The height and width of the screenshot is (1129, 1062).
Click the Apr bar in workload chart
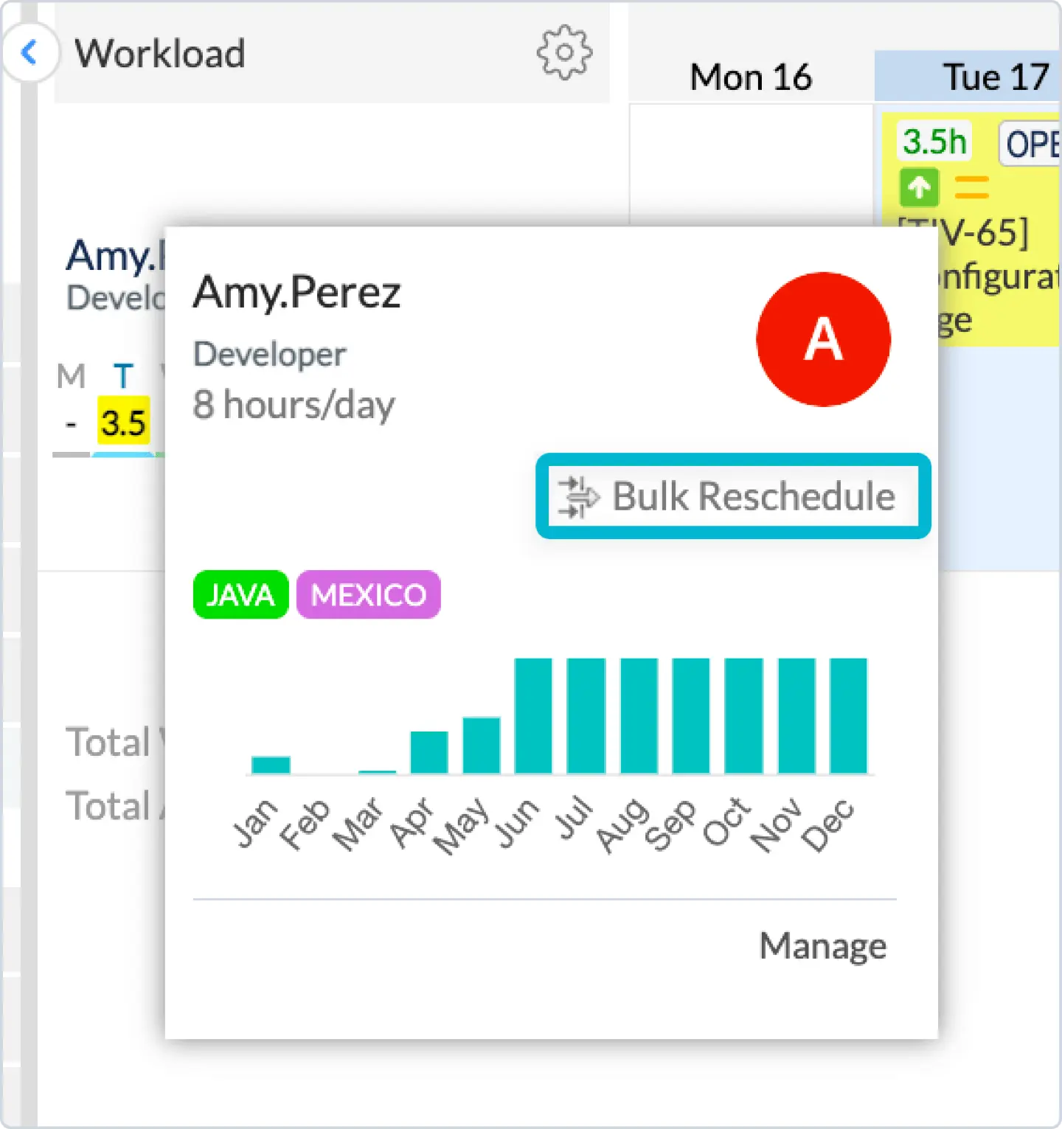click(429, 752)
